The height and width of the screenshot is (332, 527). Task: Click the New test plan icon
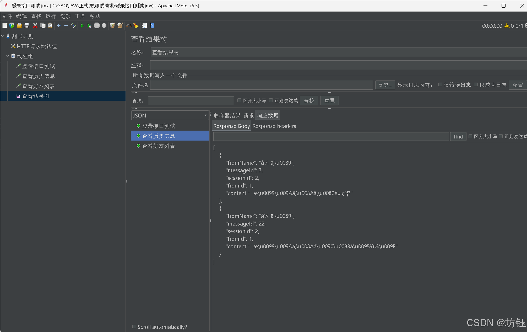tap(5, 25)
